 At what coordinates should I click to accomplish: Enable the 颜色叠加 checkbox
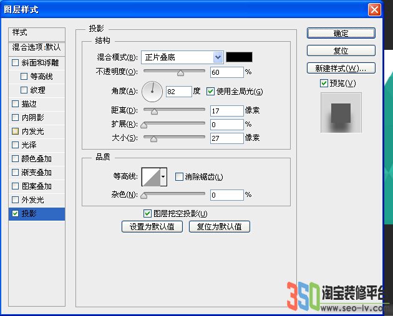coord(16,158)
